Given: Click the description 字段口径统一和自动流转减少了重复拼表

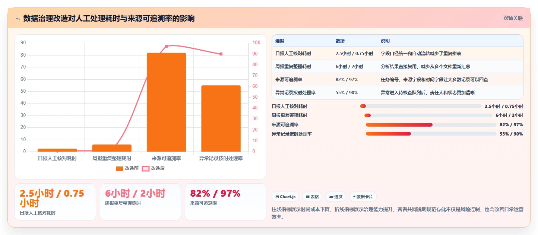Looking at the screenshot, I should click(421, 54).
